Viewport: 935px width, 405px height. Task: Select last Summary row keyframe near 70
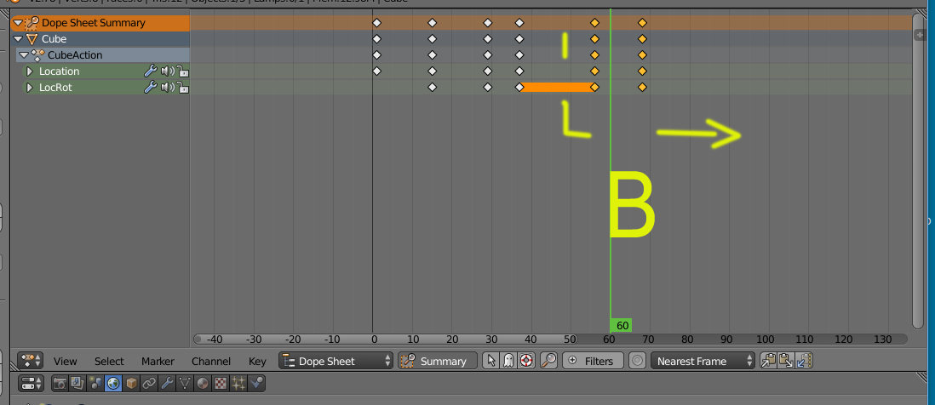coord(642,23)
